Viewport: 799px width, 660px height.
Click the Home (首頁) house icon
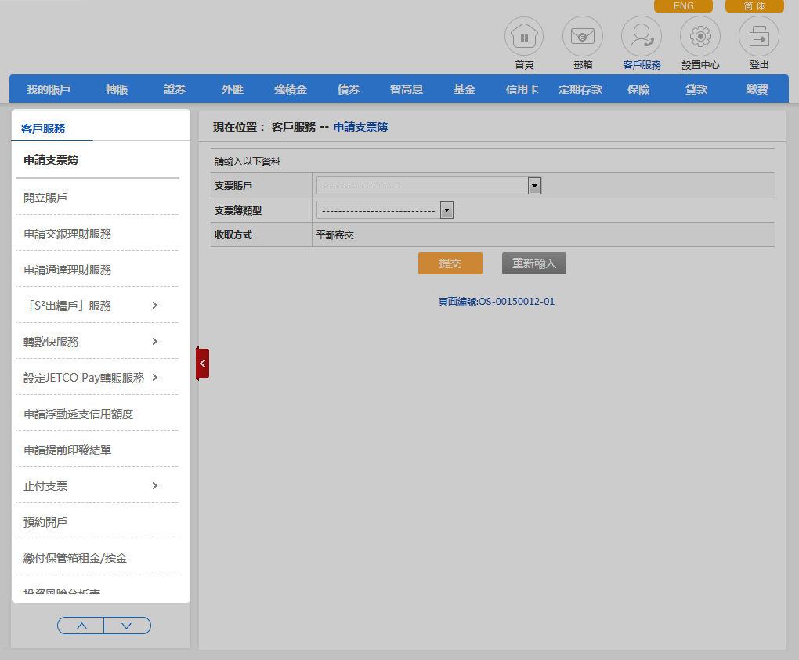(524, 37)
